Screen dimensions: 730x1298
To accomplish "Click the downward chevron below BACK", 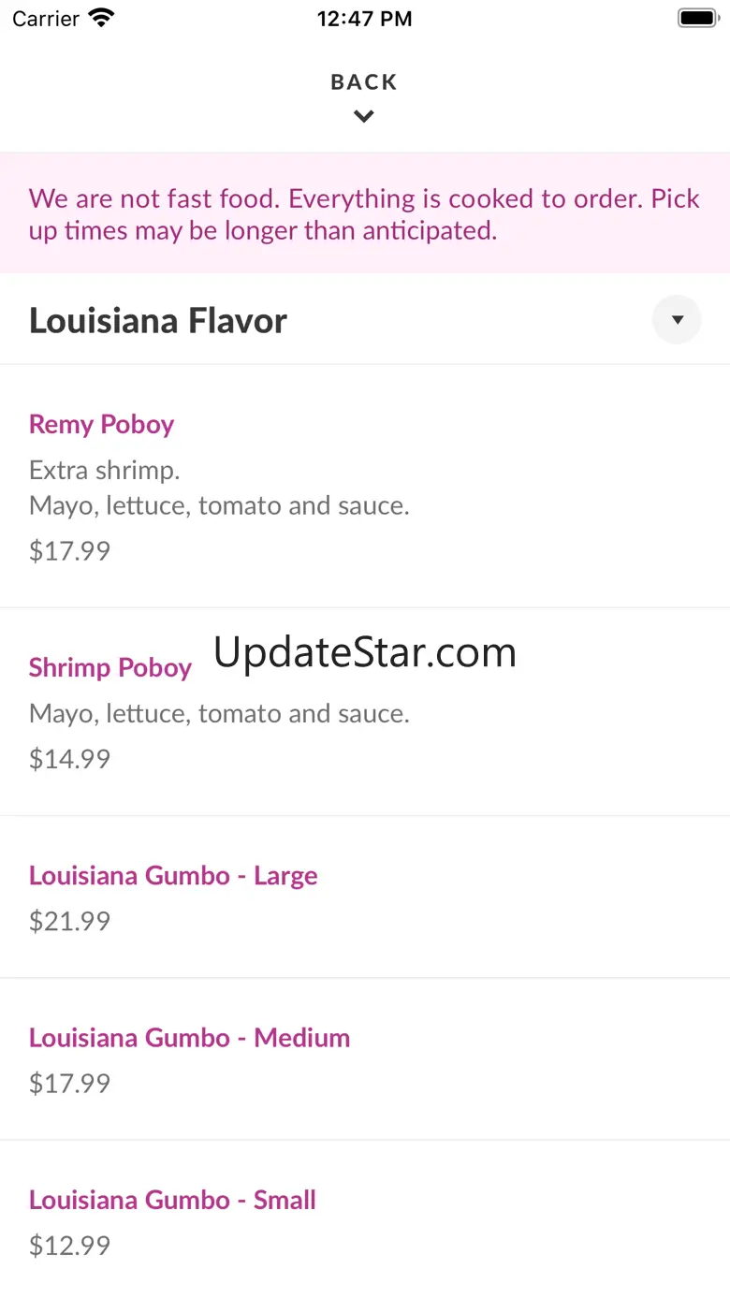I will point(364,117).
